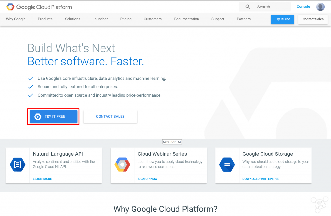Click the Cloud Webinar Series hexagon icon

click(122, 165)
